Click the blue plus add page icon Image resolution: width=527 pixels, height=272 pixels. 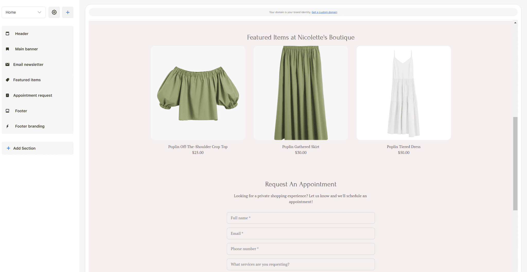pos(68,12)
